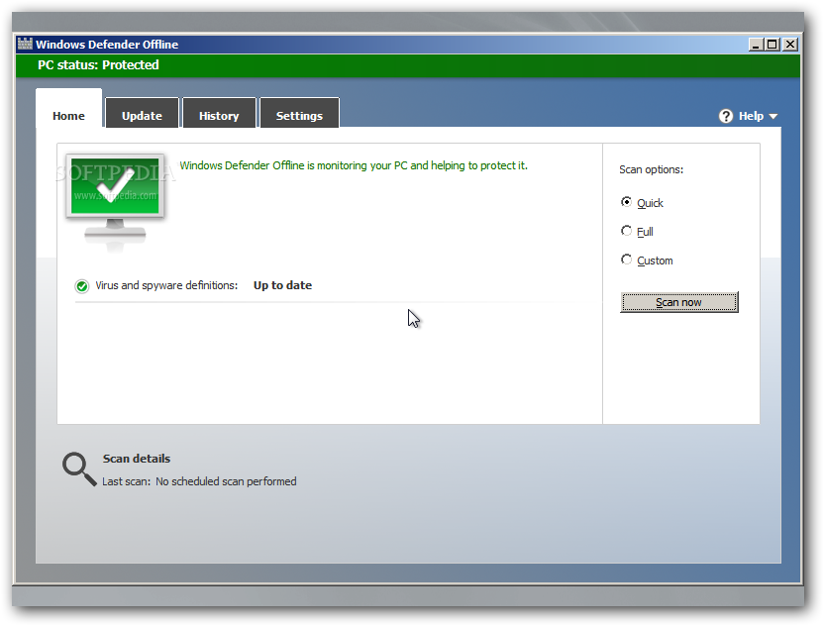Click the monitoring your PC status message
This screenshot has width=824, height=626.
(354, 165)
